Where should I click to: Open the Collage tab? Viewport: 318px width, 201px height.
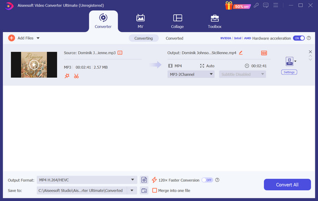[177, 21]
